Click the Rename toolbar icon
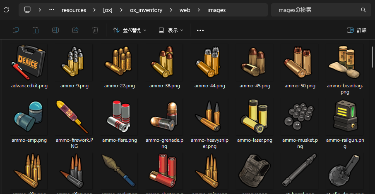 [x=55, y=30]
